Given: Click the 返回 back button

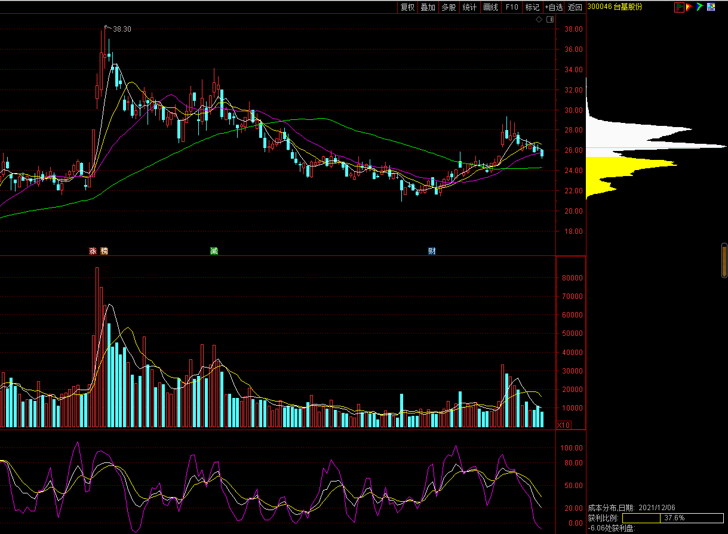Looking at the screenshot, I should click(x=575, y=7).
